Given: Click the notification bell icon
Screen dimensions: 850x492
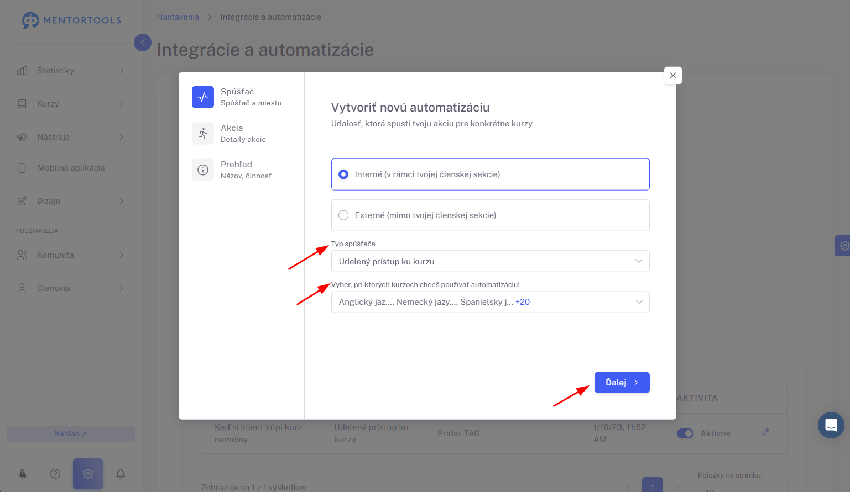Looking at the screenshot, I should [x=121, y=474].
